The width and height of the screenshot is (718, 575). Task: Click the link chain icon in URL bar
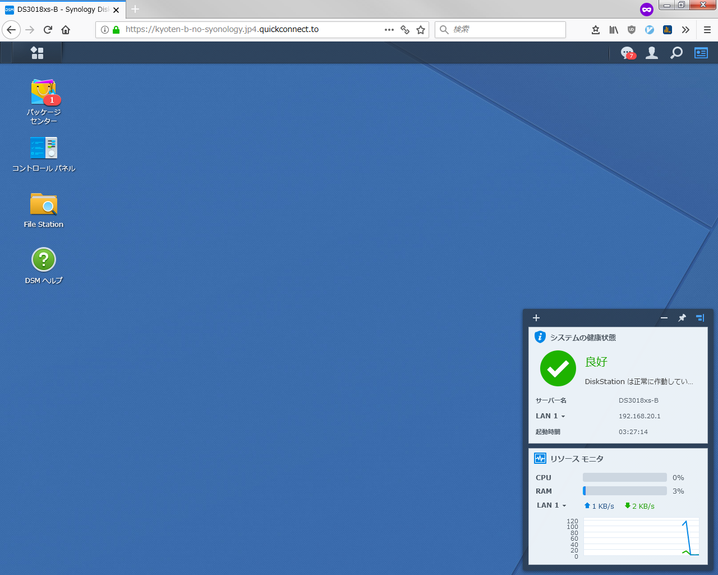click(x=405, y=30)
